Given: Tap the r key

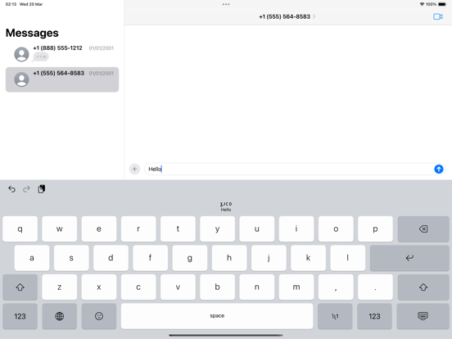Looking at the screenshot, I should (x=138, y=229).
